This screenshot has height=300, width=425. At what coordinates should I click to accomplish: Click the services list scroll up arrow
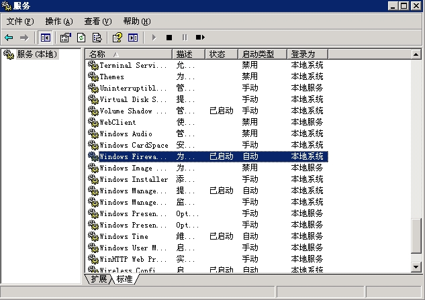pos(416,54)
